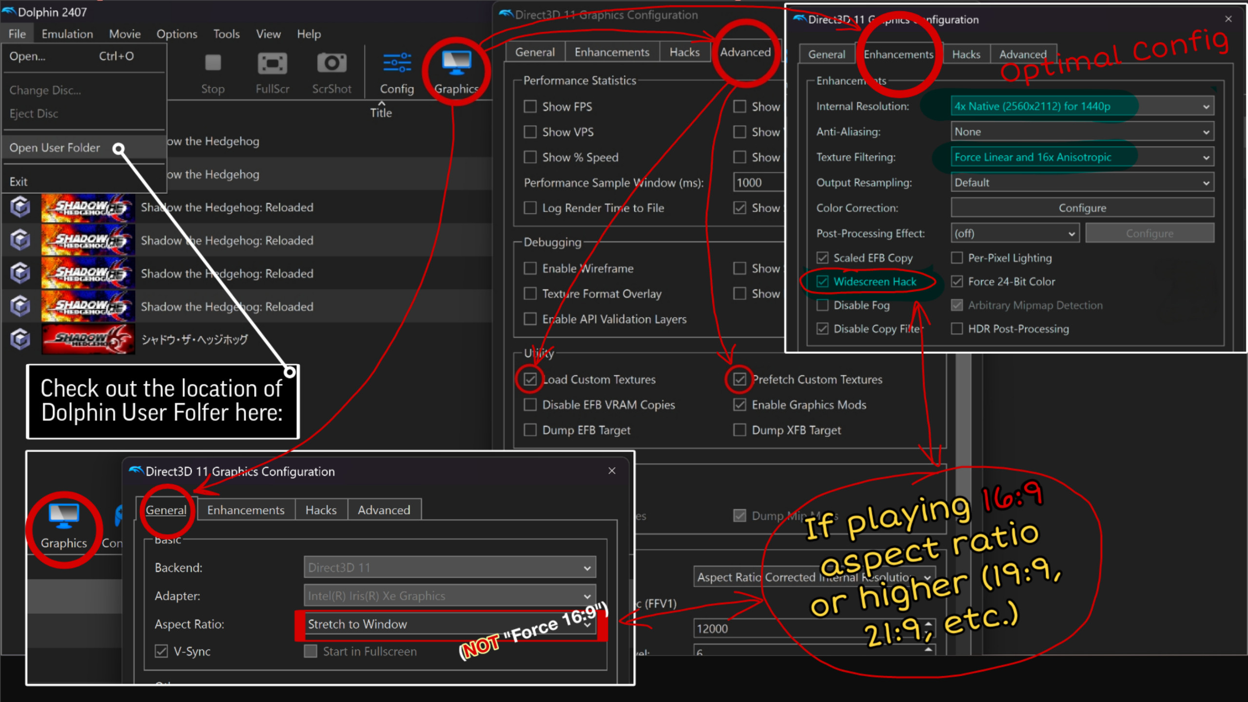
Task: Click the FullScr fullscreen toolbar icon
Action: (x=272, y=63)
